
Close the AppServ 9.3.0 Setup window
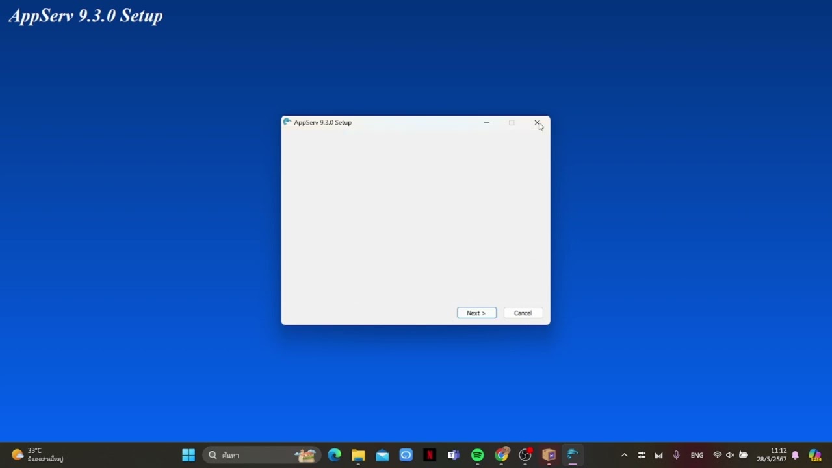coord(537,123)
